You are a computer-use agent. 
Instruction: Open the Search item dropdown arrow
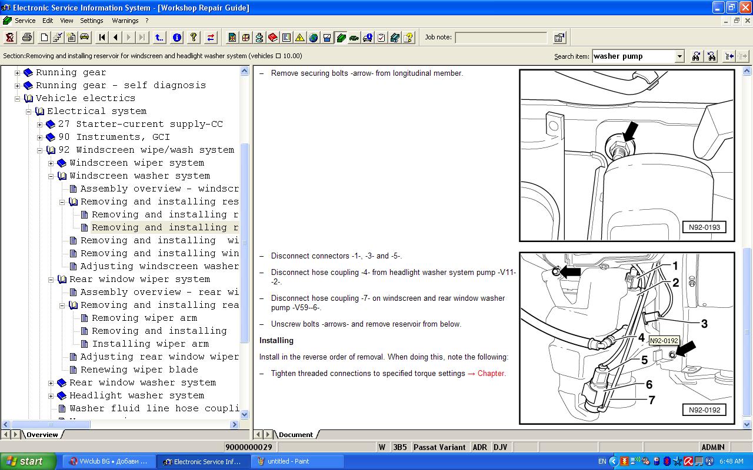click(679, 56)
